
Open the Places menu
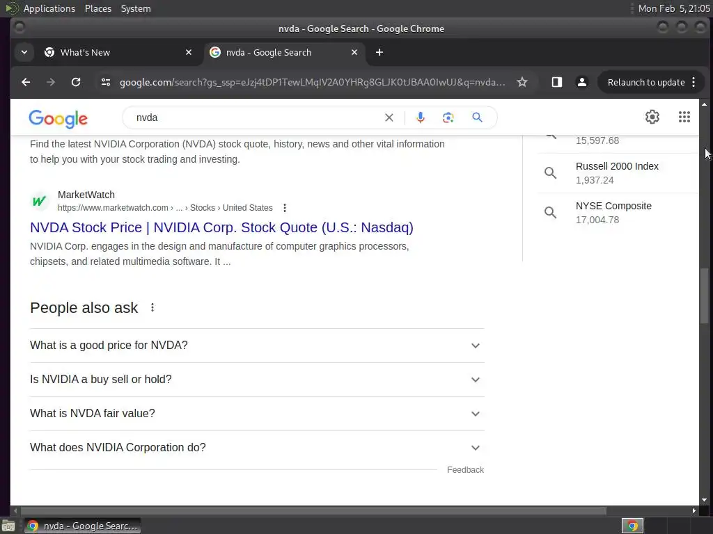tap(98, 8)
